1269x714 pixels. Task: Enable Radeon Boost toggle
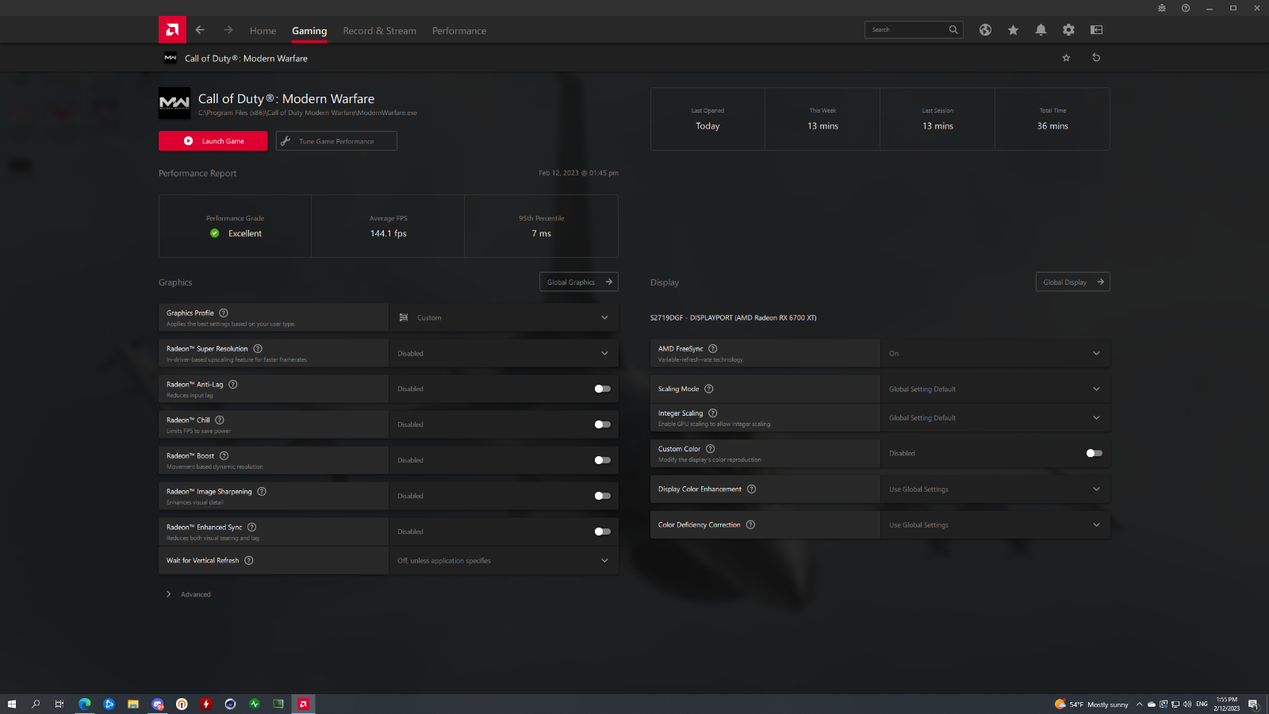tap(603, 460)
